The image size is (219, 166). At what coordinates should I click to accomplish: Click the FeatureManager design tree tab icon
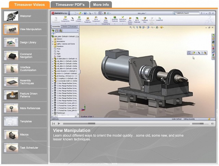pyautogui.click(x=53, y=31)
